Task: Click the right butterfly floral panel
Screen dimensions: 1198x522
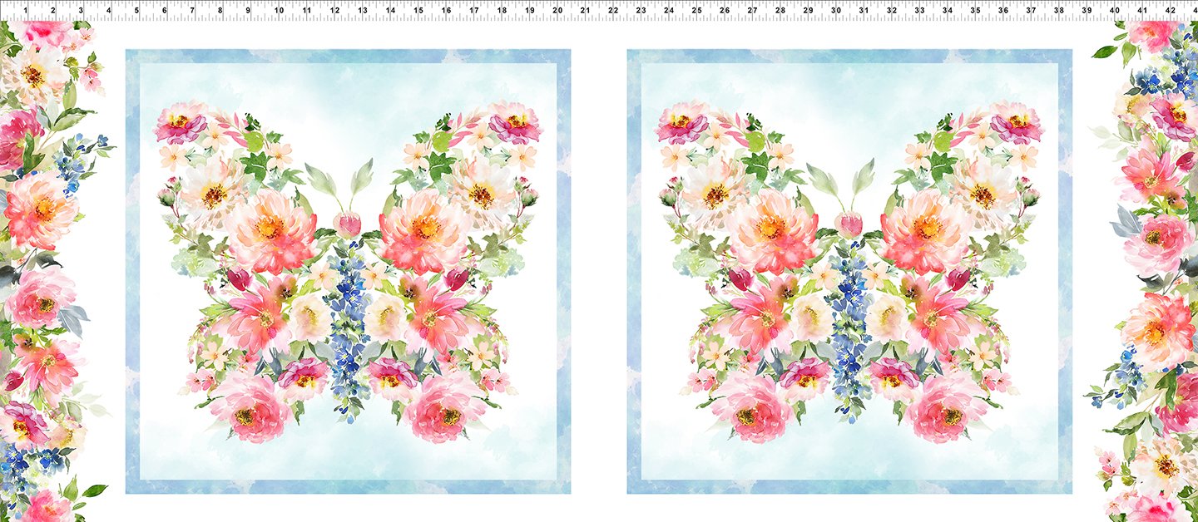Action: click(x=849, y=272)
